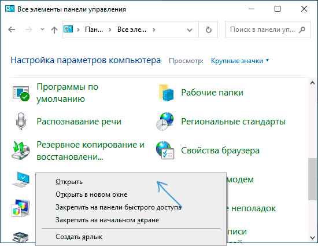Go up one level with up arrow
The image size is (318, 246).
[x=54, y=30]
